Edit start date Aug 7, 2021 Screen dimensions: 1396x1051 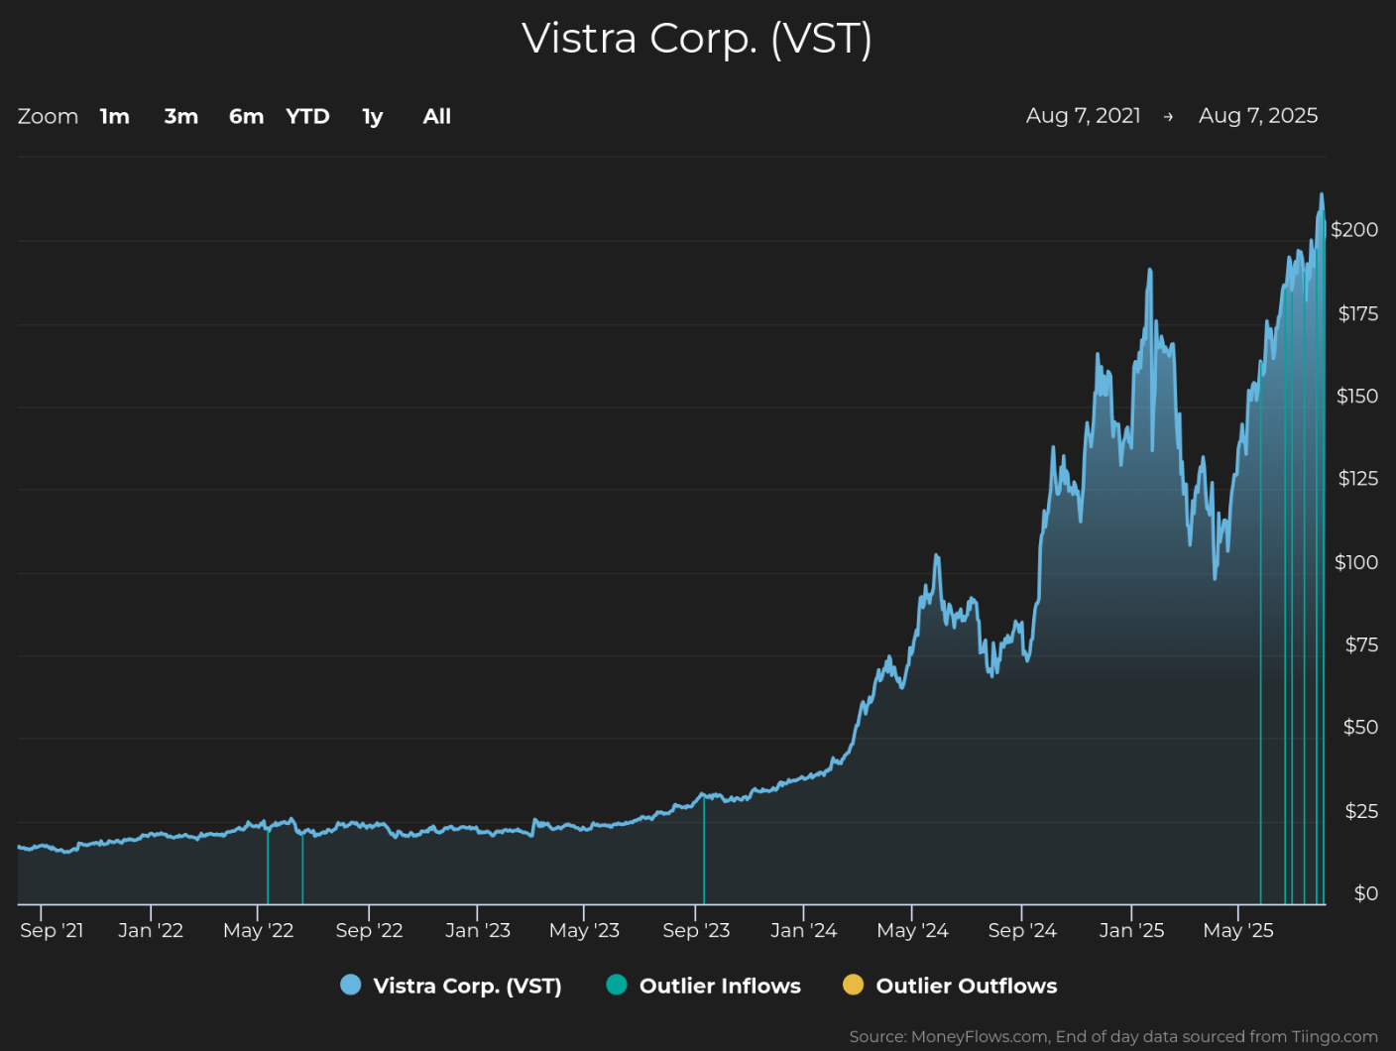(1084, 116)
